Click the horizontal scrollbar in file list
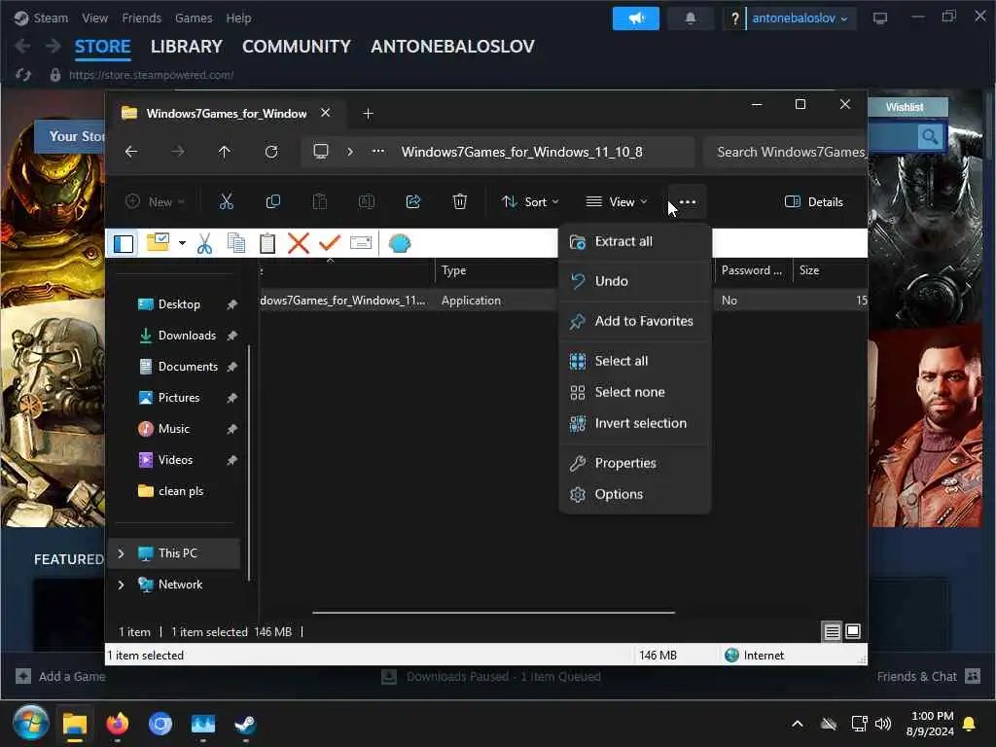This screenshot has height=747, width=996. (493, 613)
